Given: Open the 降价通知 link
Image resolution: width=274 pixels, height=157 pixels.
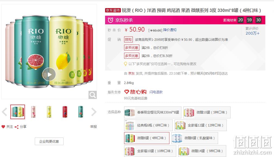Looking at the screenshot, I should point(170,30).
